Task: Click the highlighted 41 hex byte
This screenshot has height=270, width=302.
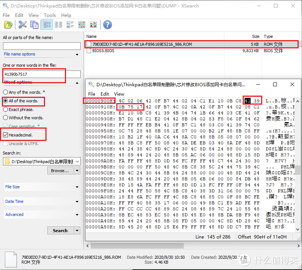Action: click(x=248, y=101)
